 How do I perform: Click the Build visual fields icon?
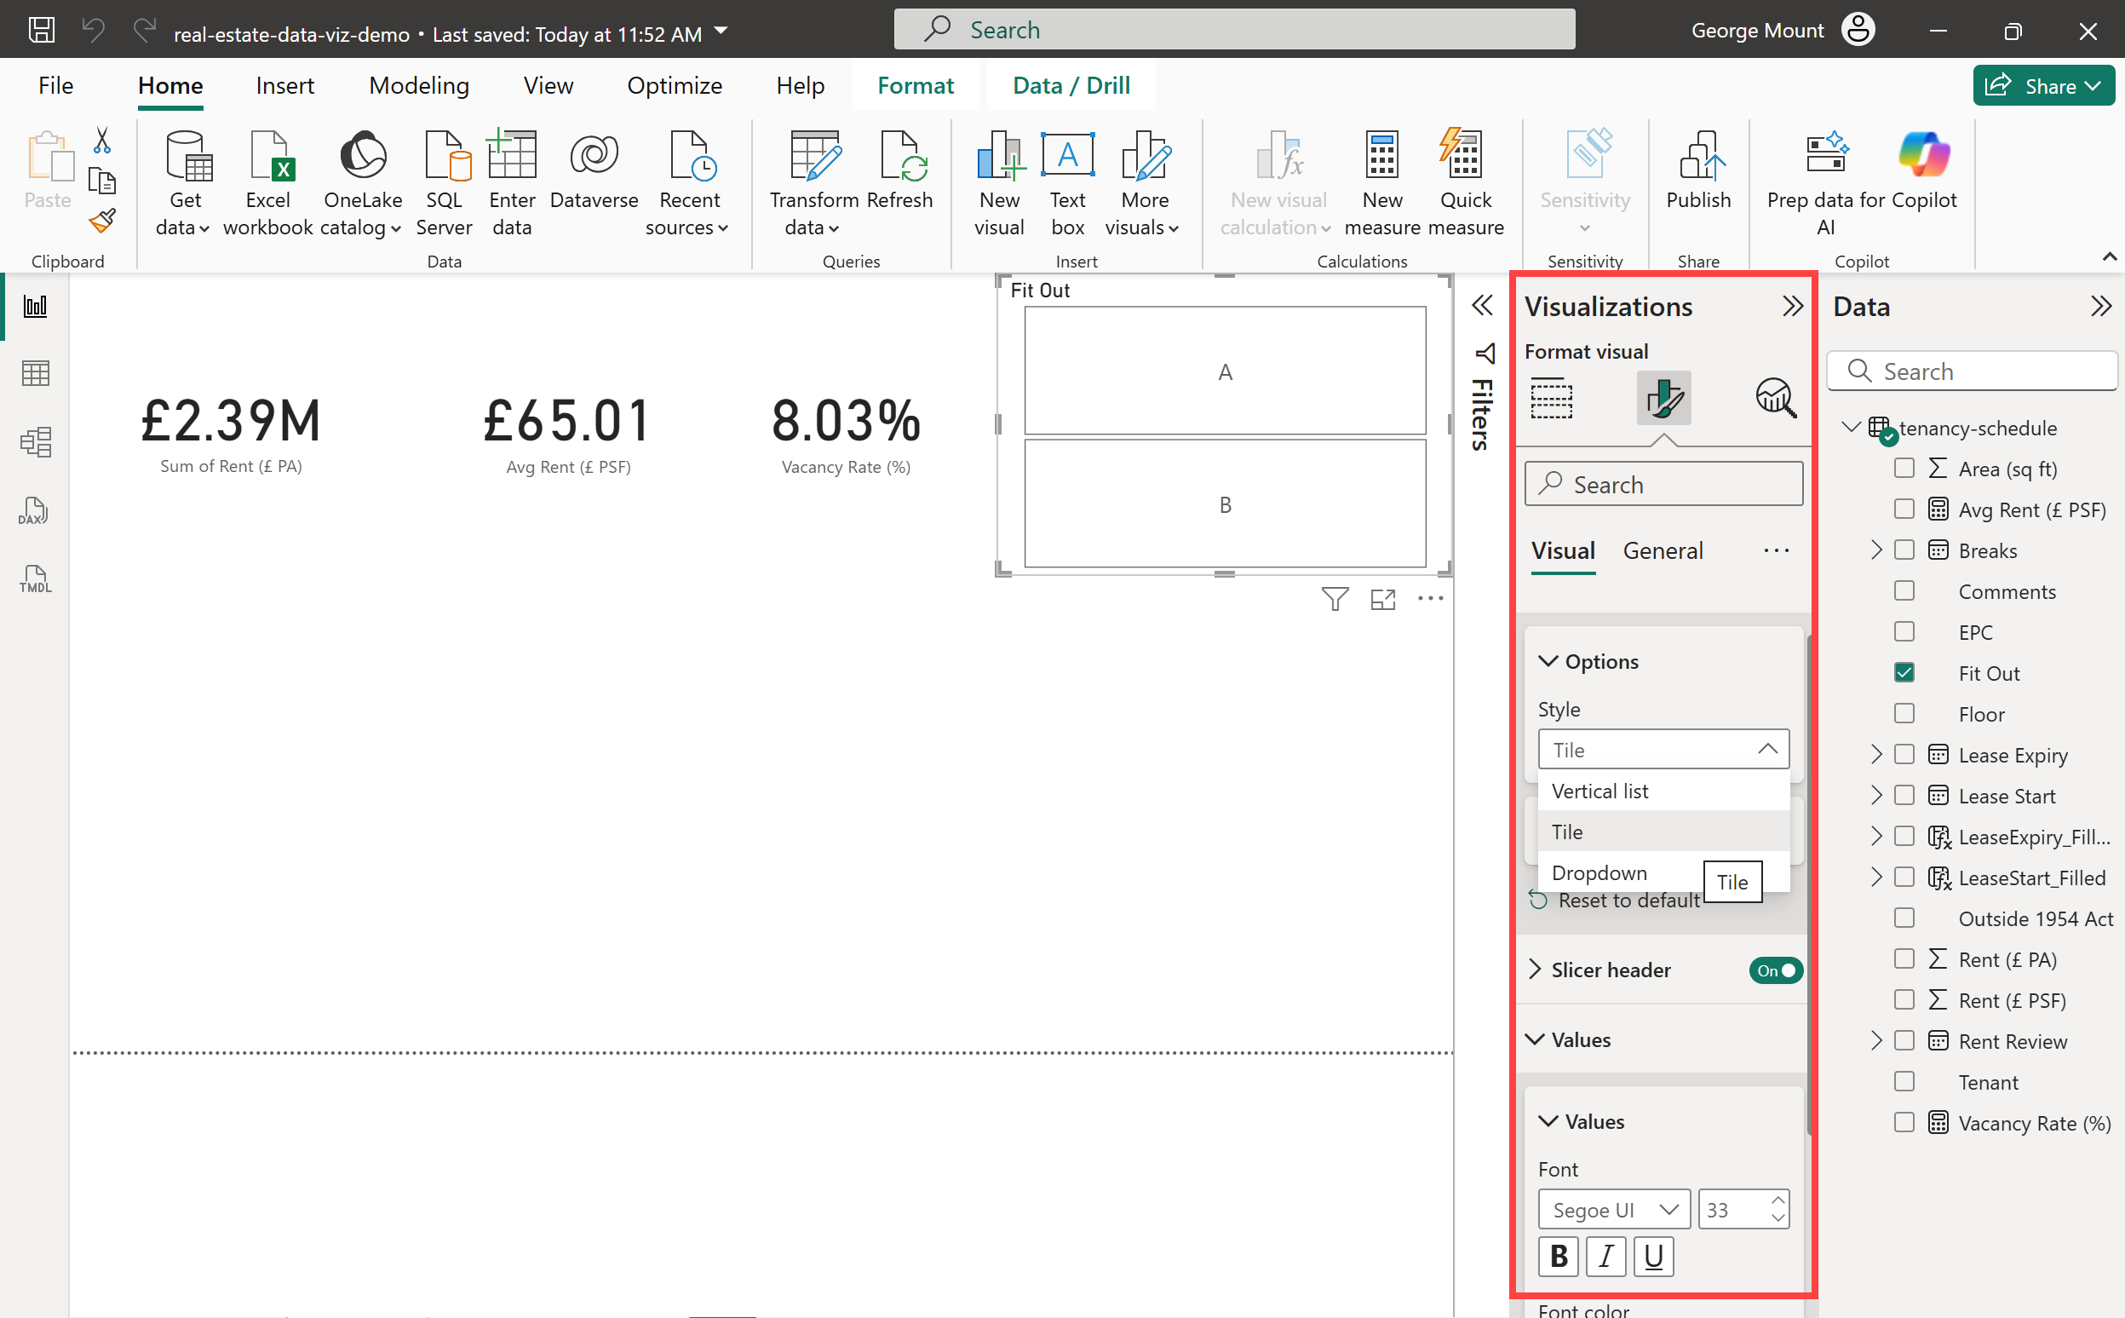tap(1551, 399)
